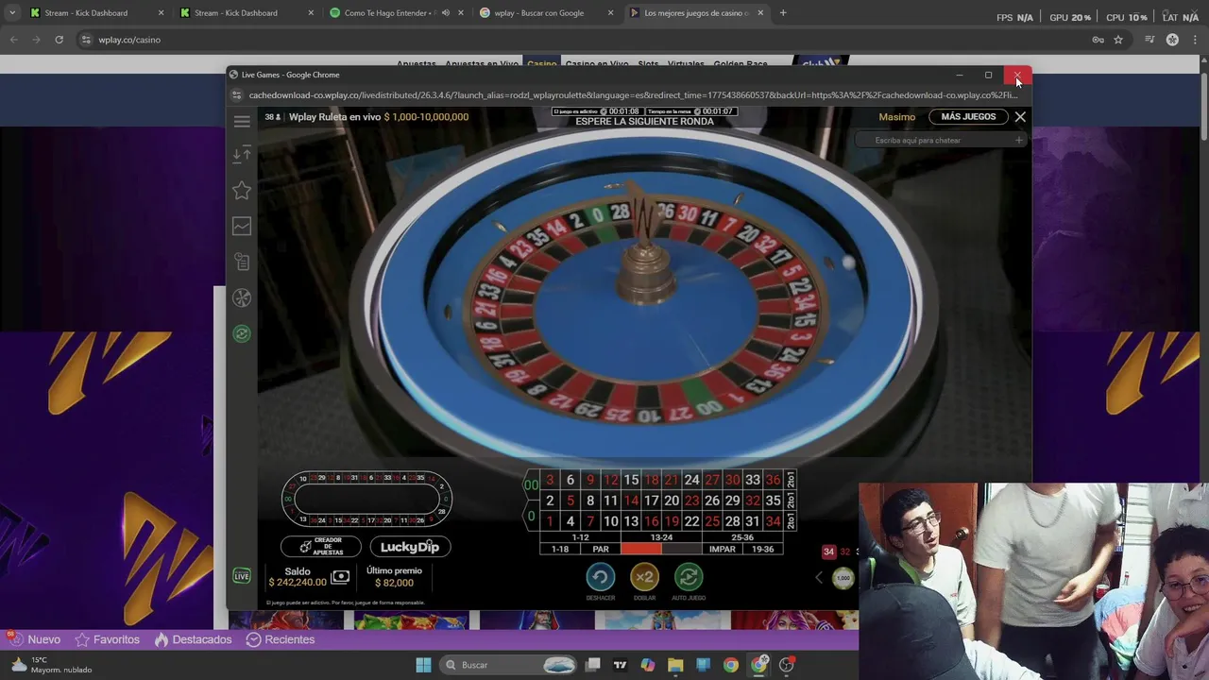Open the Favoritos games tab
The height and width of the screenshot is (680, 1209).
point(107,639)
